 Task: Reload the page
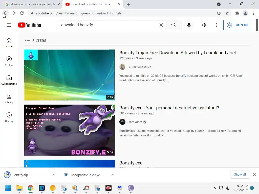coord(22,13)
